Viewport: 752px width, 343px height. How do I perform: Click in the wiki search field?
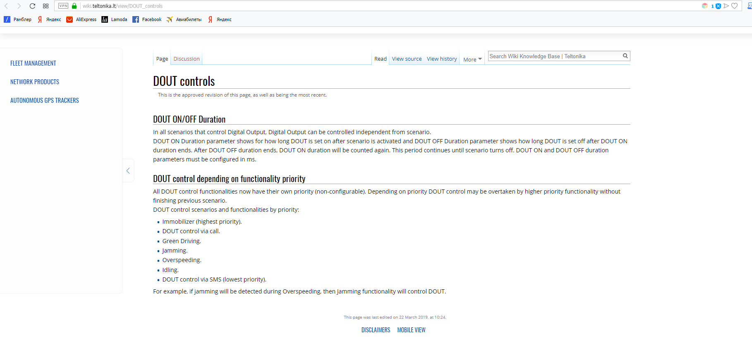[x=554, y=56]
